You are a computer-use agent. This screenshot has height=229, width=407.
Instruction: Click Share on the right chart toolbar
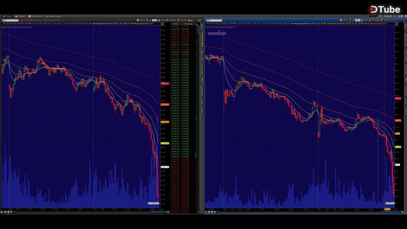point(344,20)
